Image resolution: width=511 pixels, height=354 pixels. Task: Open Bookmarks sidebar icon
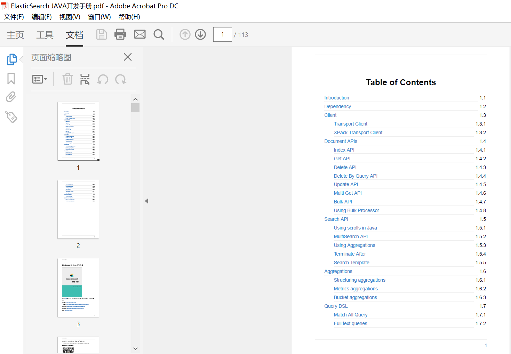pos(11,79)
